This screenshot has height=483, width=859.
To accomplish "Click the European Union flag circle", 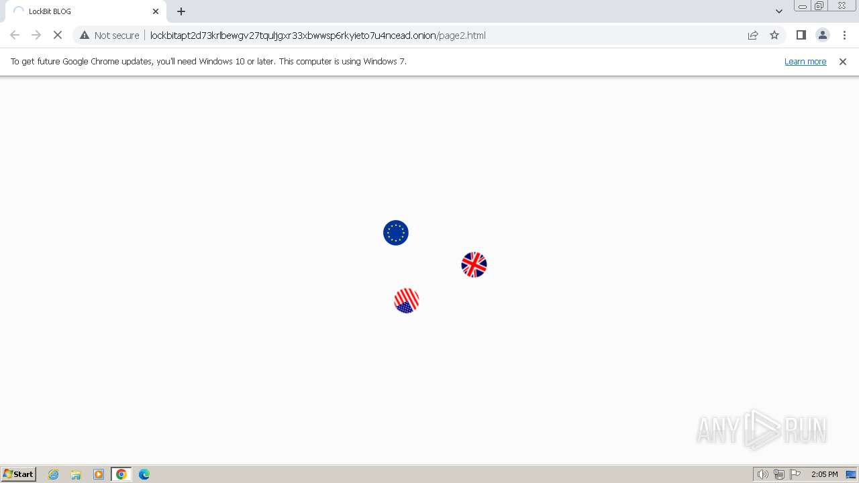I will [396, 233].
